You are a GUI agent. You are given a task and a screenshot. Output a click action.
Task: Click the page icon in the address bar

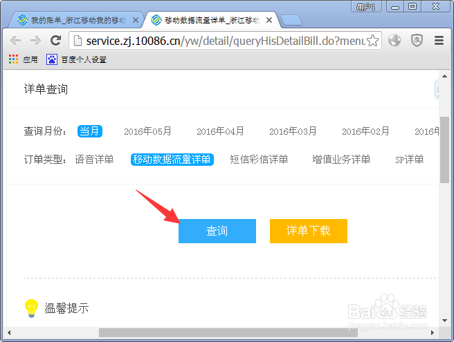tap(78, 41)
